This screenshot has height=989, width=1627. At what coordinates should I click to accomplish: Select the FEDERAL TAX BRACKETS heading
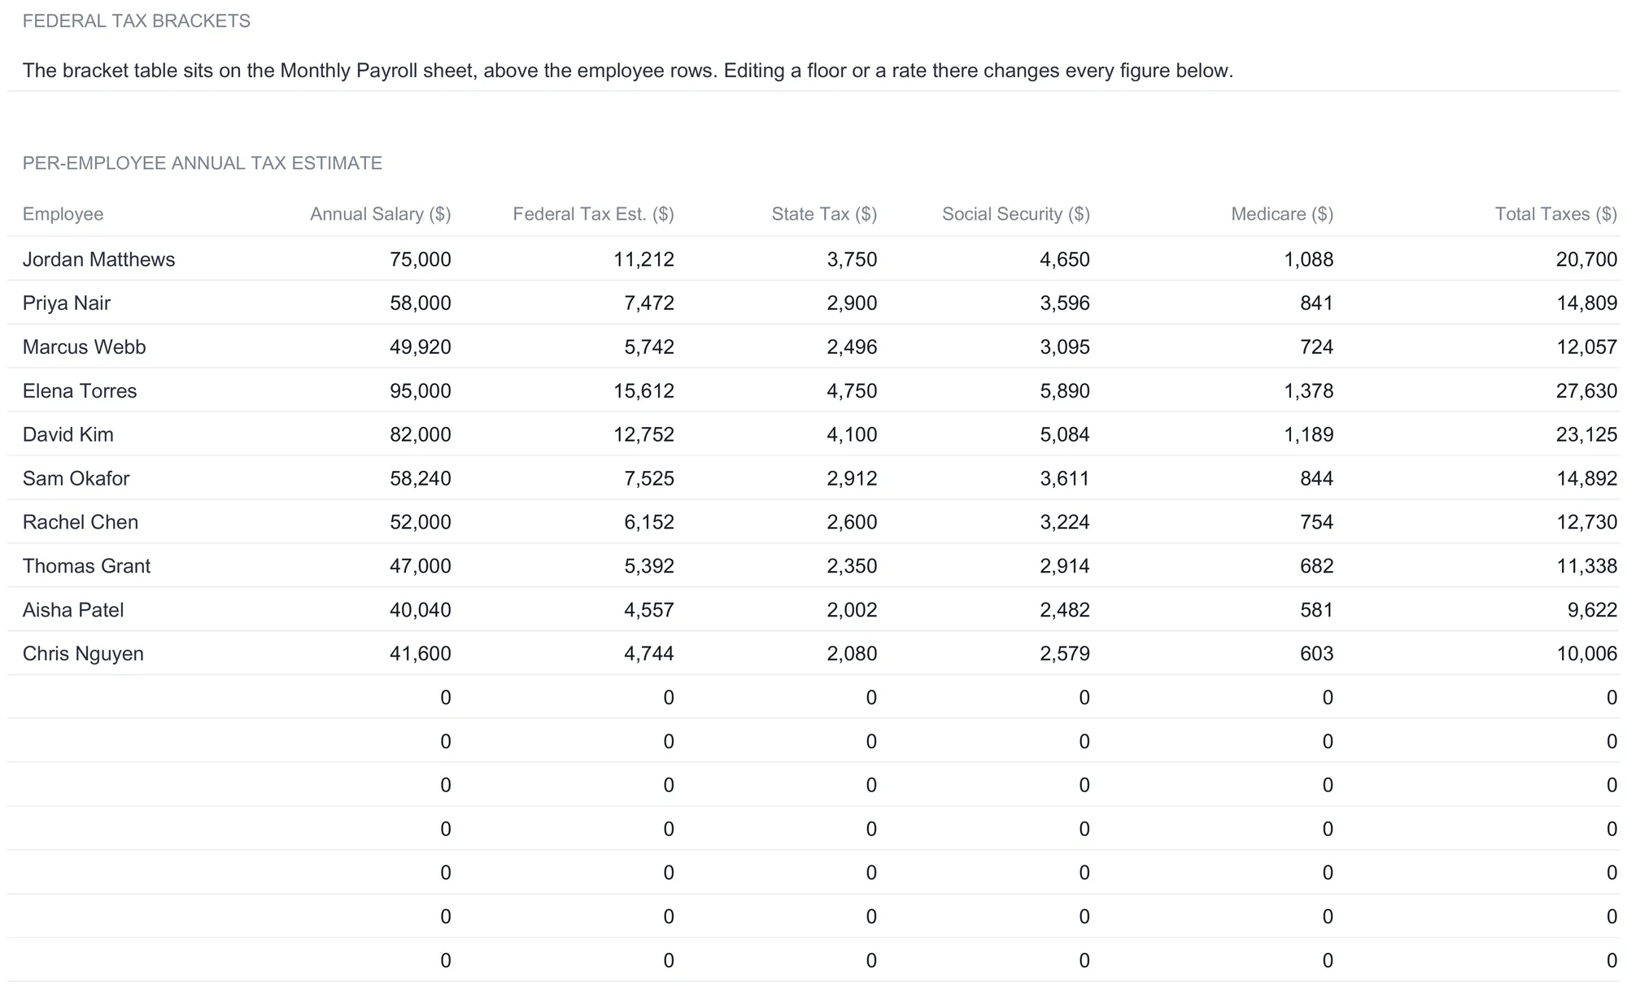pyautogui.click(x=137, y=21)
